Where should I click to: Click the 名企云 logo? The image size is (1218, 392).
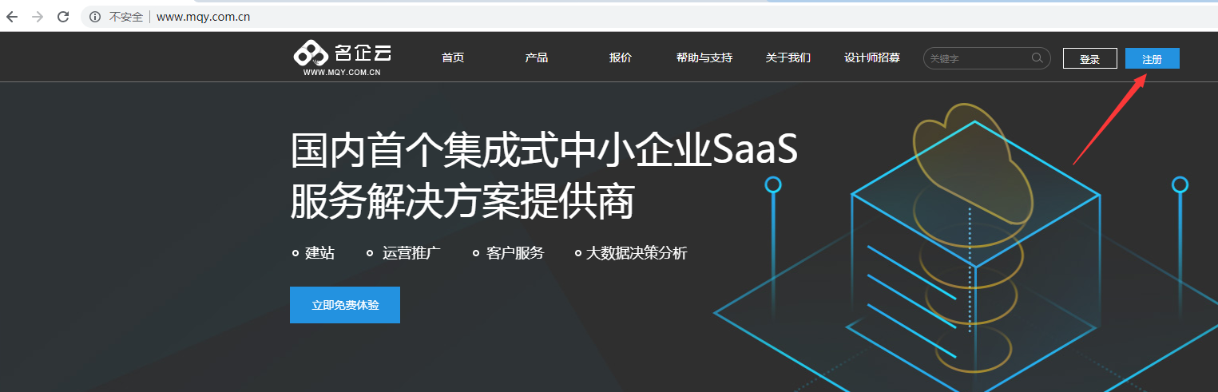343,57
